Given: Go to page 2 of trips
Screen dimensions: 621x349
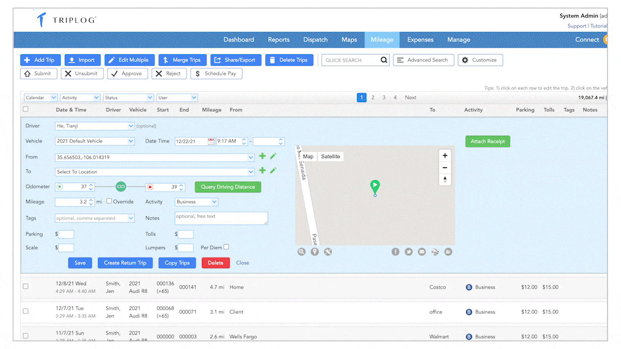Looking at the screenshot, I should [x=373, y=97].
